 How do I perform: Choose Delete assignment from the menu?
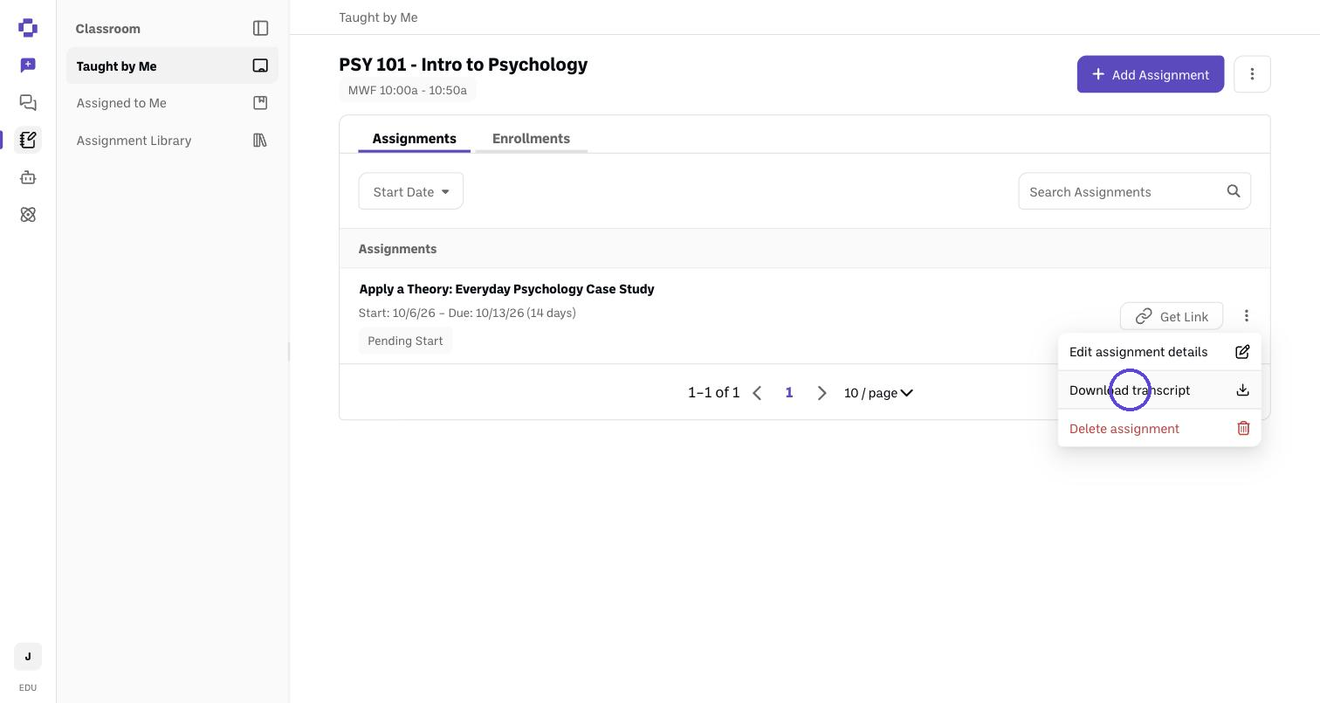click(1159, 429)
